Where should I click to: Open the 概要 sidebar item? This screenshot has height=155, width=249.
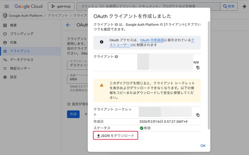point(31,25)
